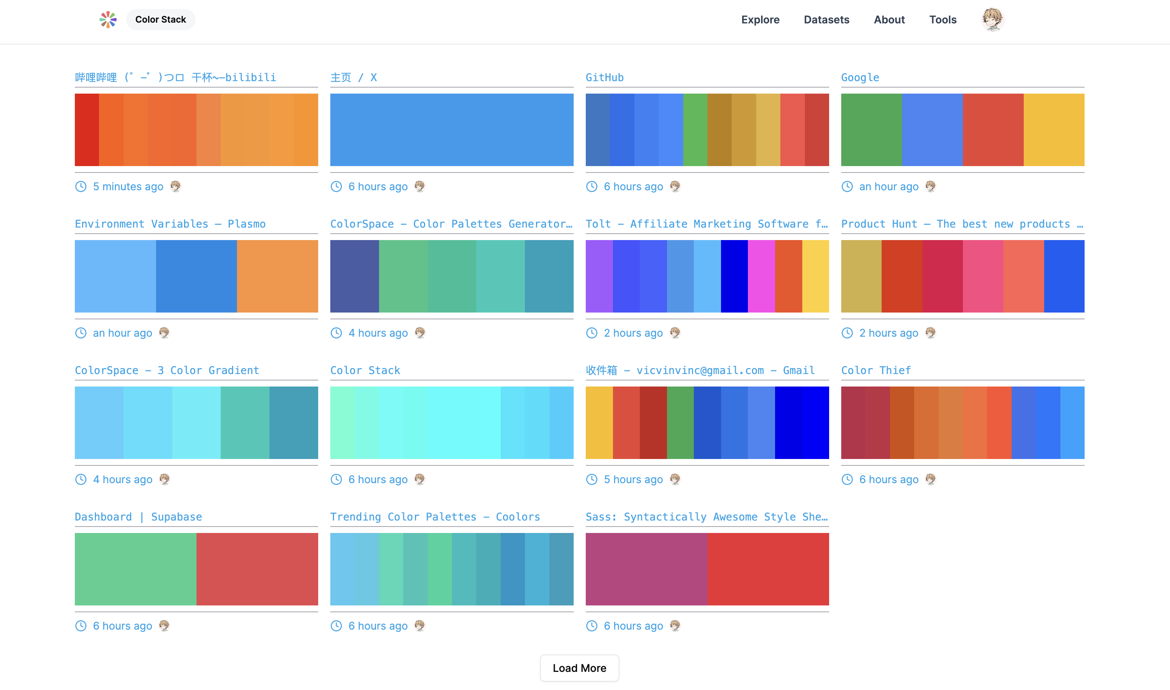Click author avatar under Color Thief palette
Screen dimensions: 1170x690
[x=931, y=479]
